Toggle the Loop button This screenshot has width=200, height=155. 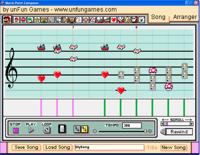(x=46, y=130)
